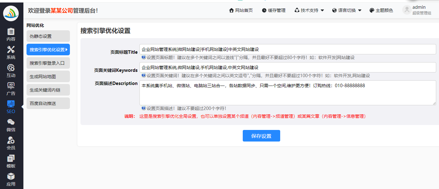Select the 微信 WeChat sidebar icon
This screenshot has height=189, width=439.
tap(11, 122)
